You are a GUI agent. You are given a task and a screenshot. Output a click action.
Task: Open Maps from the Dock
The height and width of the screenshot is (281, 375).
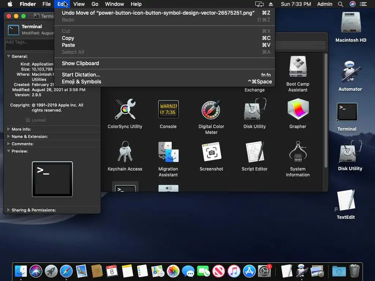click(x=157, y=271)
